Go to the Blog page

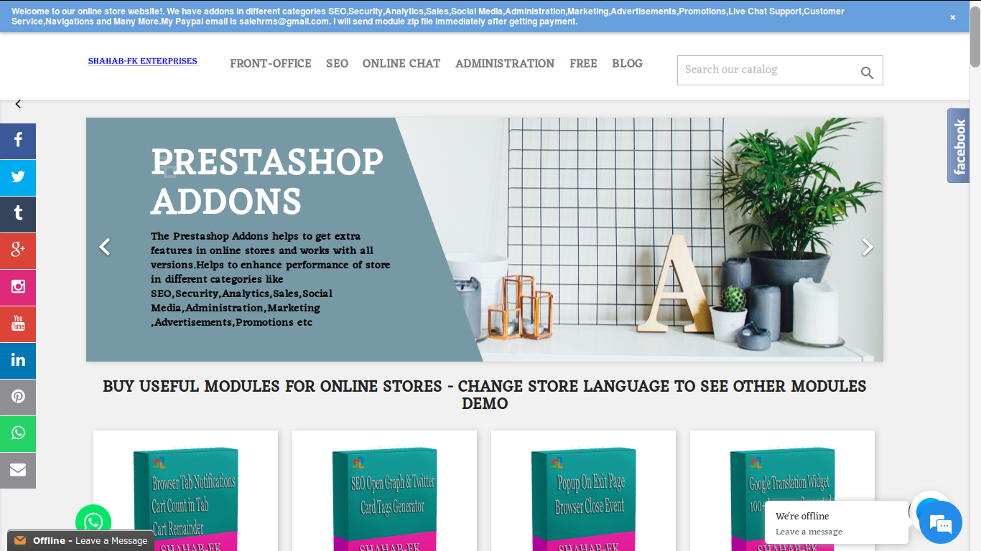tap(627, 63)
